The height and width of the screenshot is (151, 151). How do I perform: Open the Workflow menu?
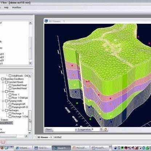(16, 8)
